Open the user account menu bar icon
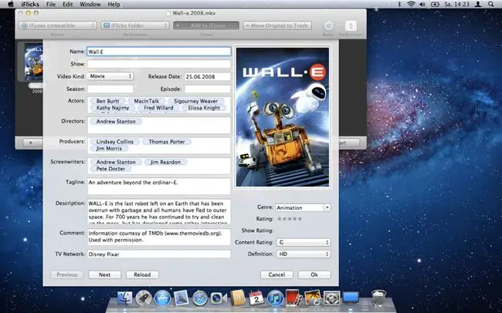This screenshot has height=313, width=502. coord(478,4)
